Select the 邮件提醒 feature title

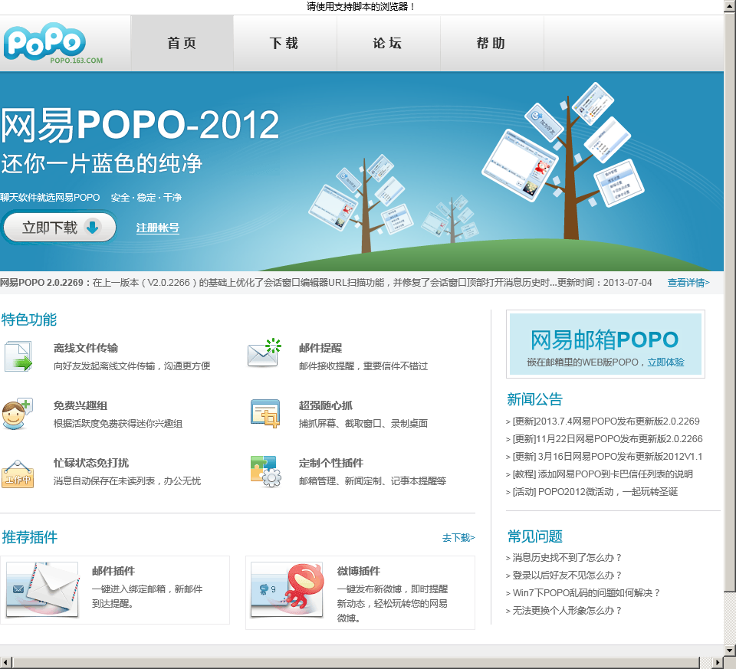pos(320,348)
